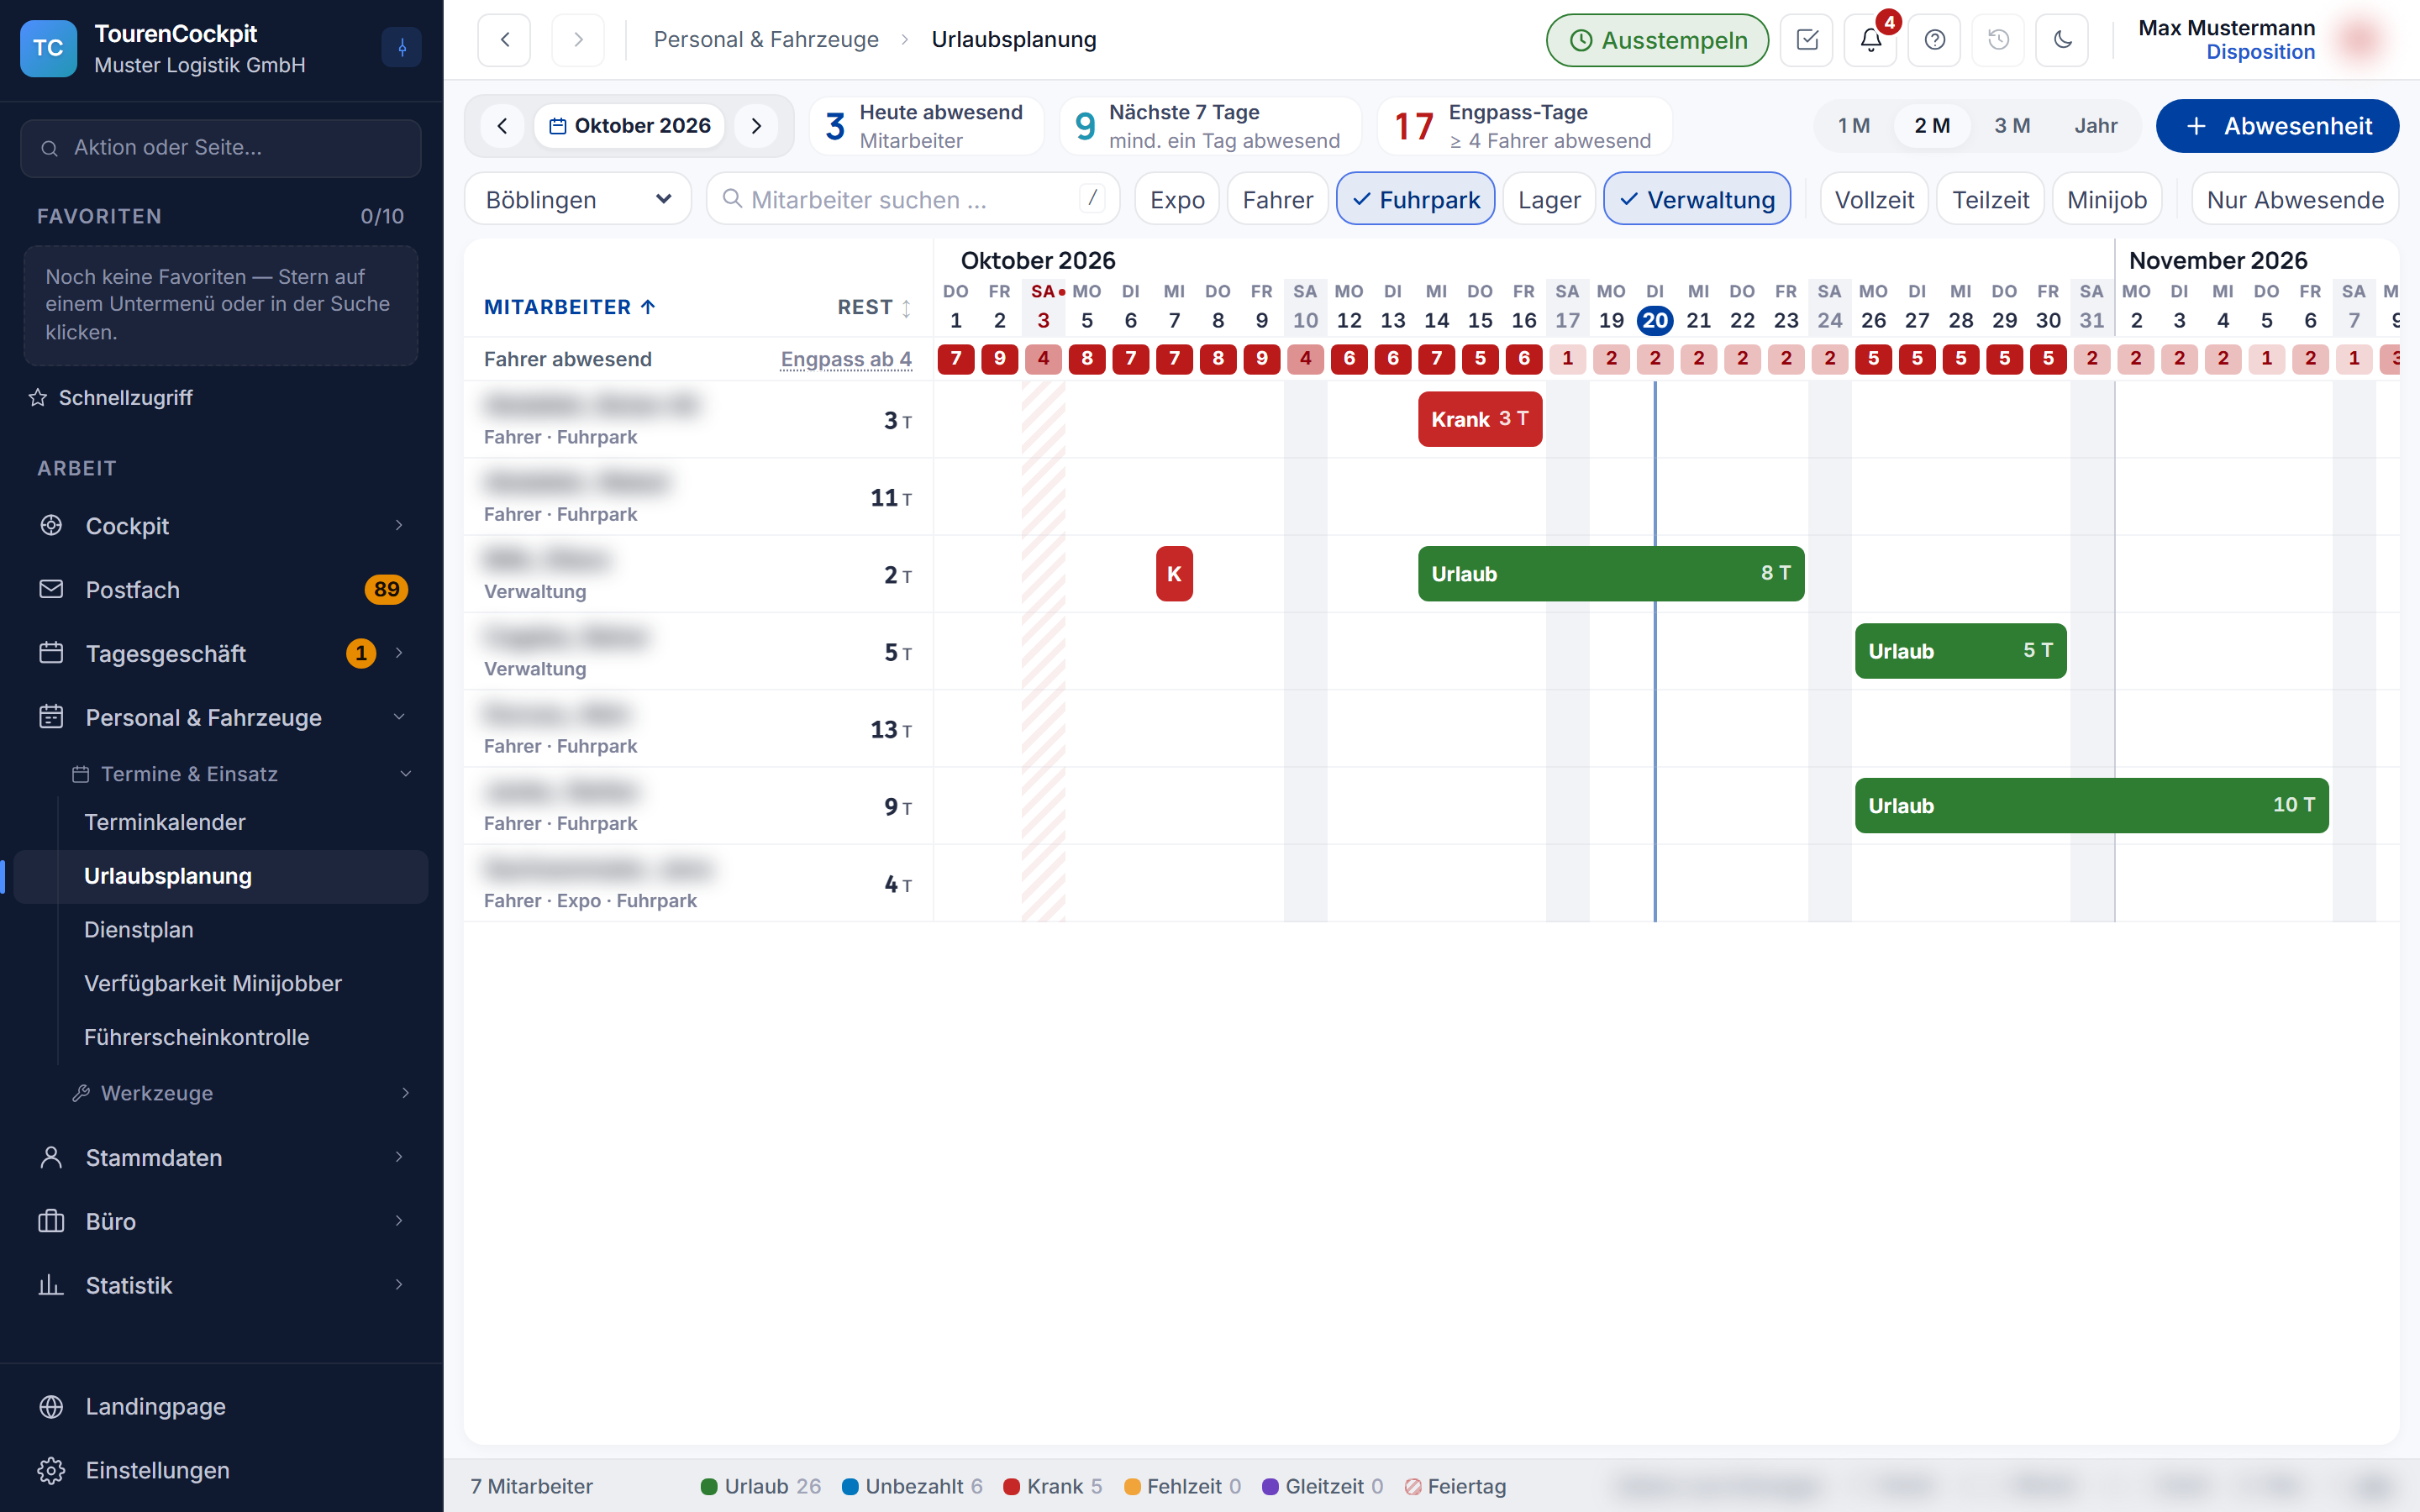Toggle the Fahrer filter chip
The width and height of the screenshot is (2420, 1512).
[x=1277, y=200]
